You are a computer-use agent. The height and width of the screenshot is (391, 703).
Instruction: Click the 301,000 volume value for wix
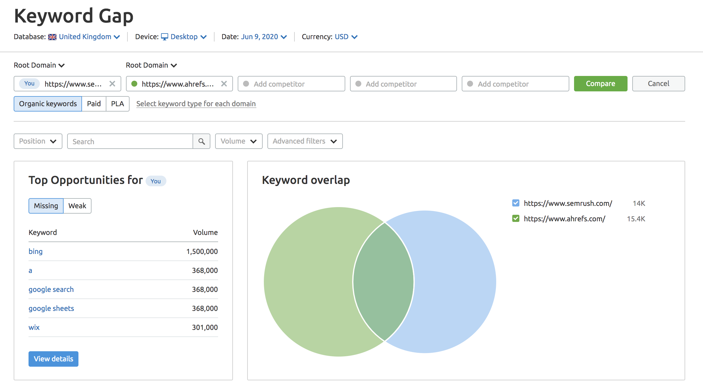click(205, 328)
